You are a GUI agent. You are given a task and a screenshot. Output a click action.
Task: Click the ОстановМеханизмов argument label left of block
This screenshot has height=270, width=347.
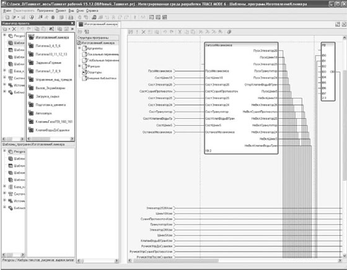coord(157,132)
